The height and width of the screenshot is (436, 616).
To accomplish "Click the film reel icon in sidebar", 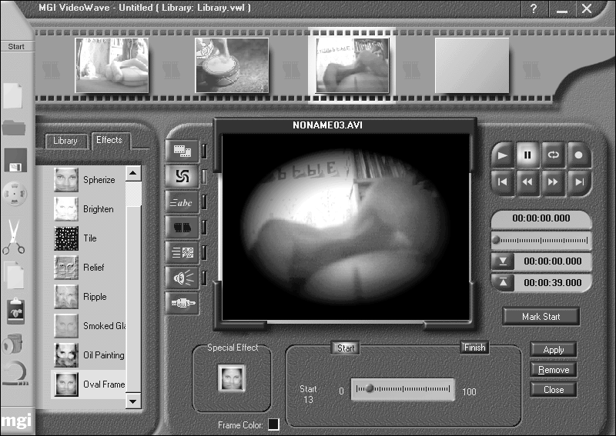I will [x=15, y=194].
